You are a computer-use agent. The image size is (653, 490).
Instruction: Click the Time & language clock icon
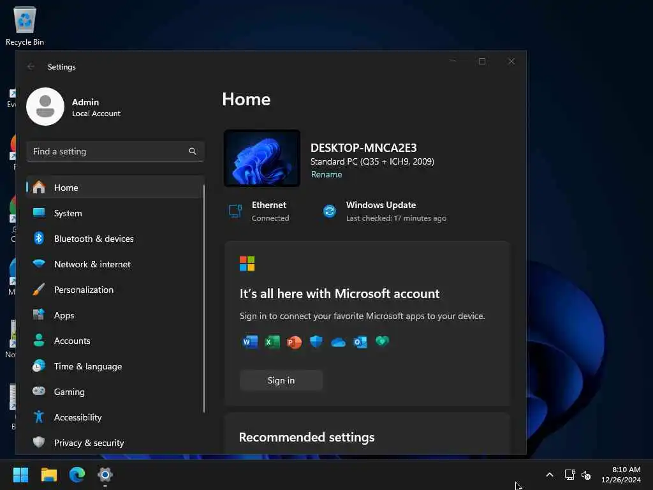(x=39, y=366)
